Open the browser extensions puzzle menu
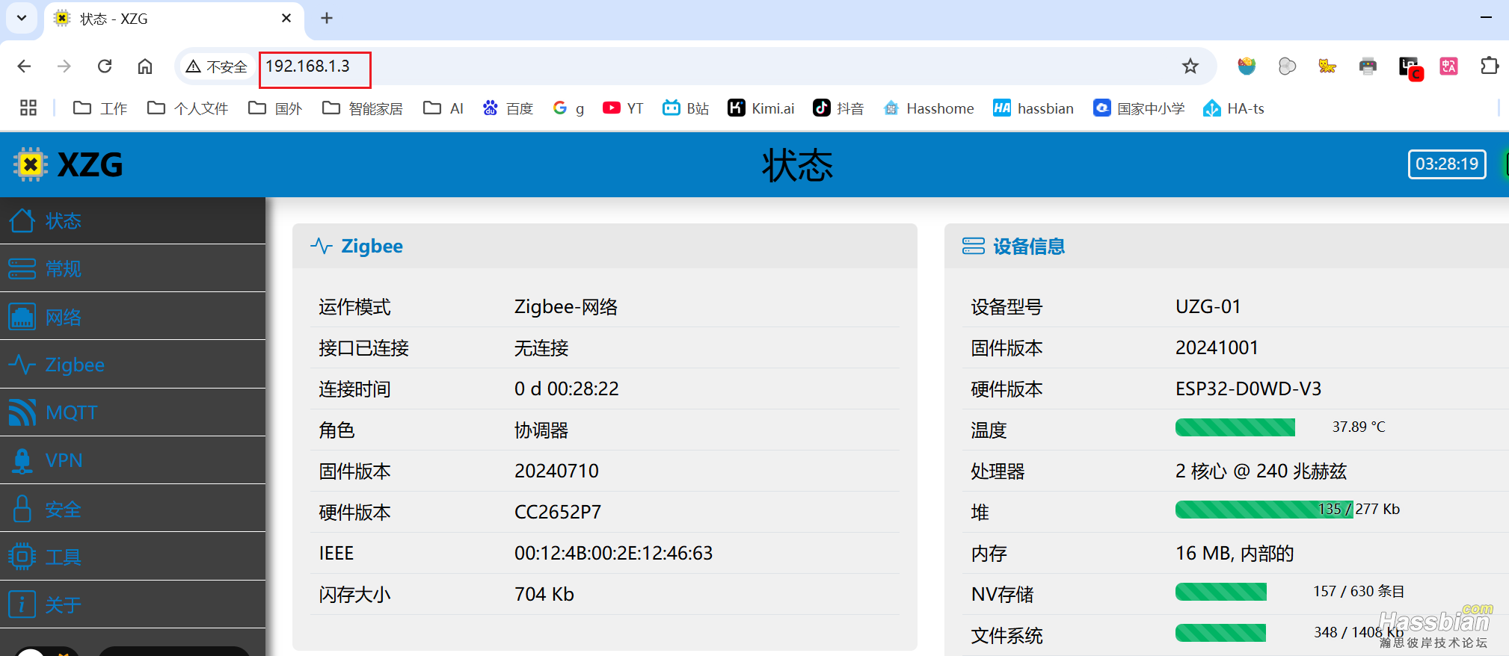 pos(1490,66)
